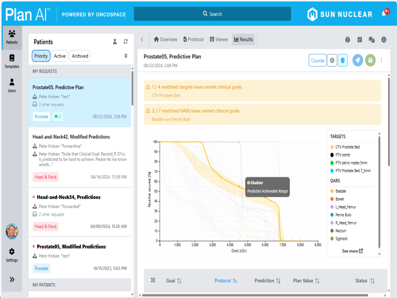This screenshot has width=397, height=298.
Task: Open the patient list sort dropdown
Action: [x=126, y=56]
